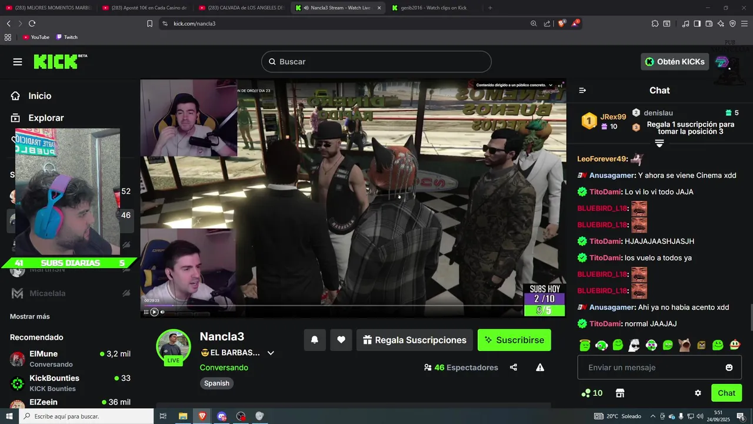Toggle the browser sidebar panel icon
The height and width of the screenshot is (424, 753).
click(x=697, y=24)
